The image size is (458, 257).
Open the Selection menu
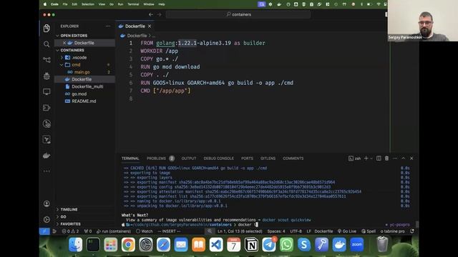point(87,4)
